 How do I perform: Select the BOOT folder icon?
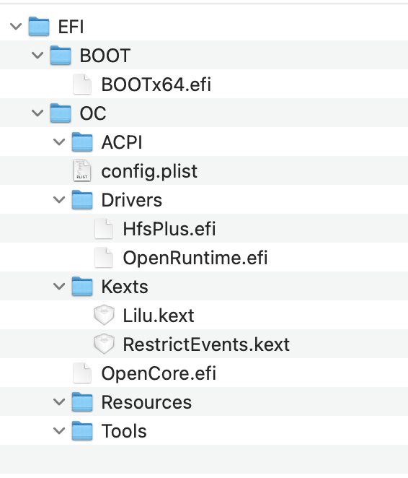click(61, 55)
